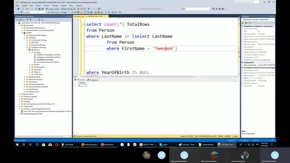Click the Создать запрос toolbar button
Screen dimensions: 290x163
coord(53,9)
